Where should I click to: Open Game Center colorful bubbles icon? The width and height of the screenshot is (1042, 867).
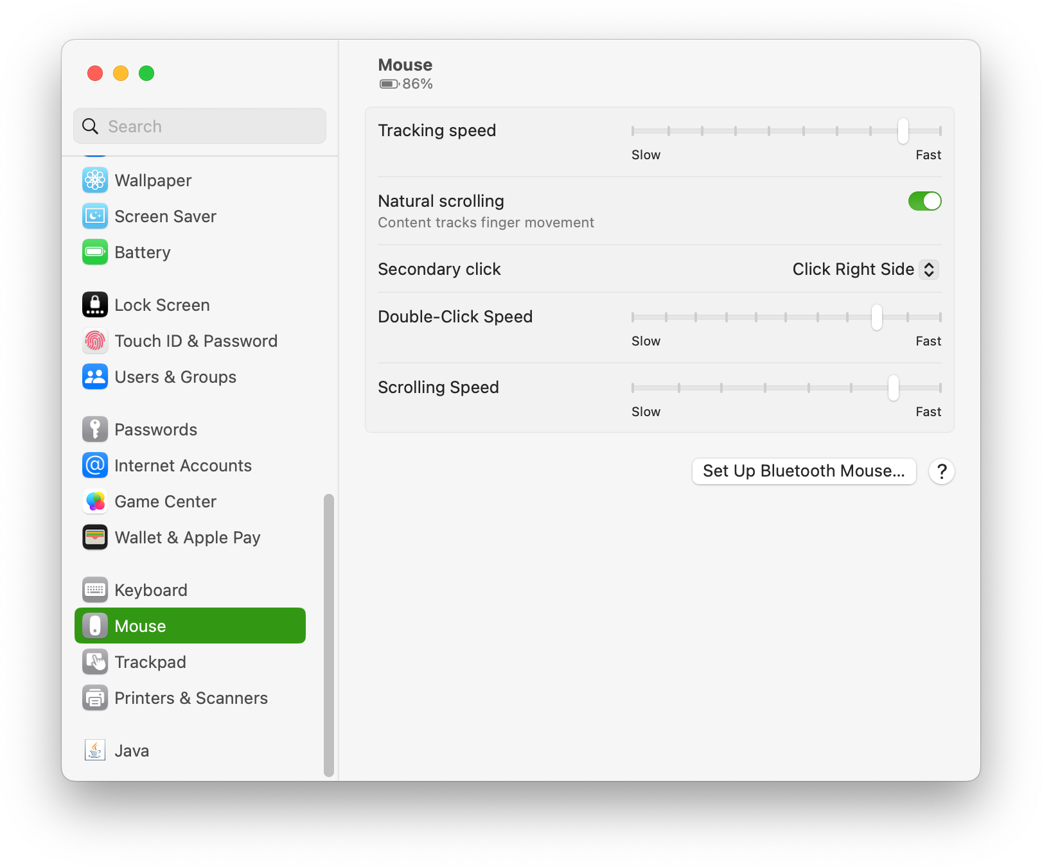[95, 502]
